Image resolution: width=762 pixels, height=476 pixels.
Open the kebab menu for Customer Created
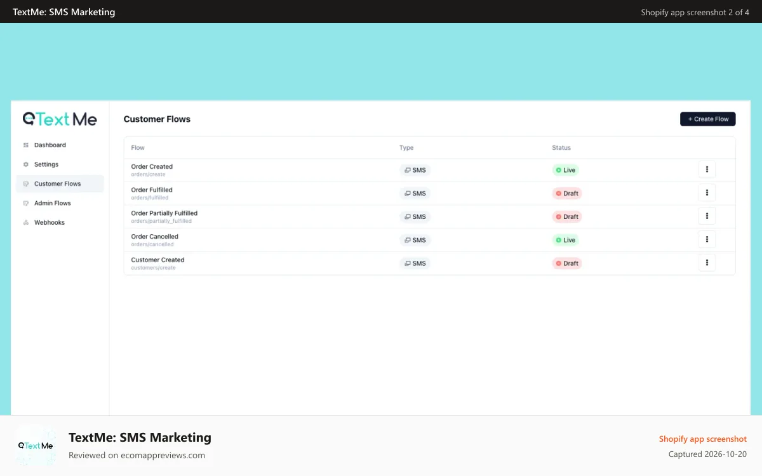[x=707, y=263]
